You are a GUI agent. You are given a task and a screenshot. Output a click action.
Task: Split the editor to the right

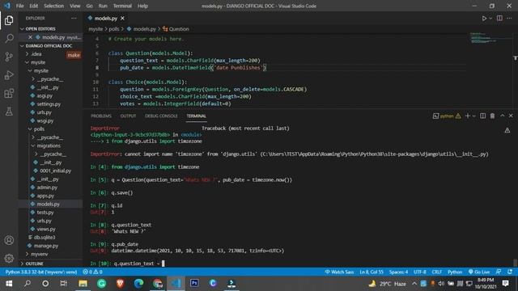click(x=499, y=18)
